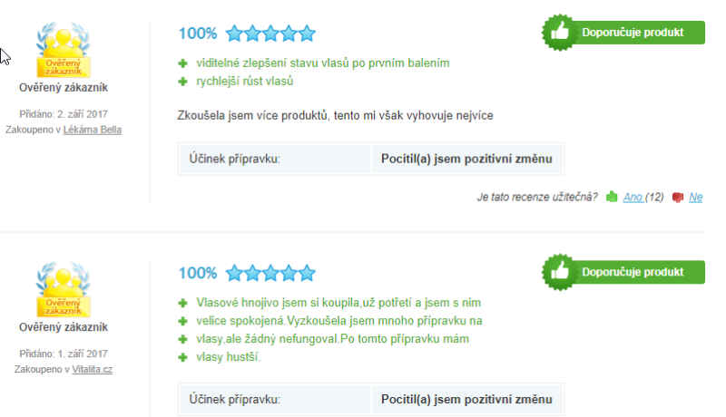Click the plus icon beside 'vlasy hustší.'
Viewport: 726px width, 417px height.
click(183, 357)
